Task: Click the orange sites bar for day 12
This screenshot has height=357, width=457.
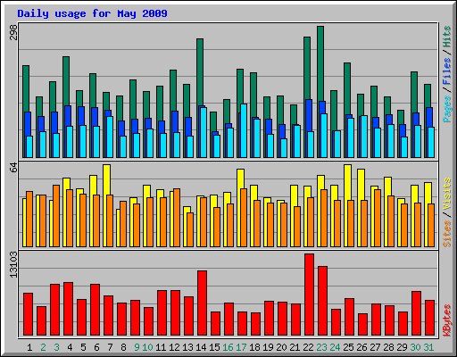Action: 177,218
